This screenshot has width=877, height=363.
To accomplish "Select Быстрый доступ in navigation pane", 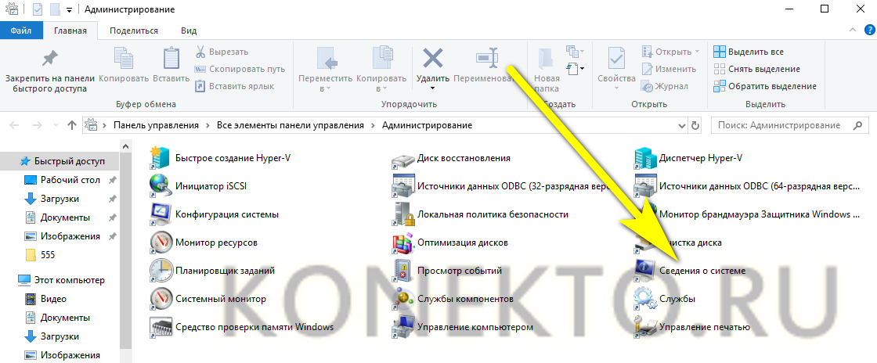I will coord(60,161).
